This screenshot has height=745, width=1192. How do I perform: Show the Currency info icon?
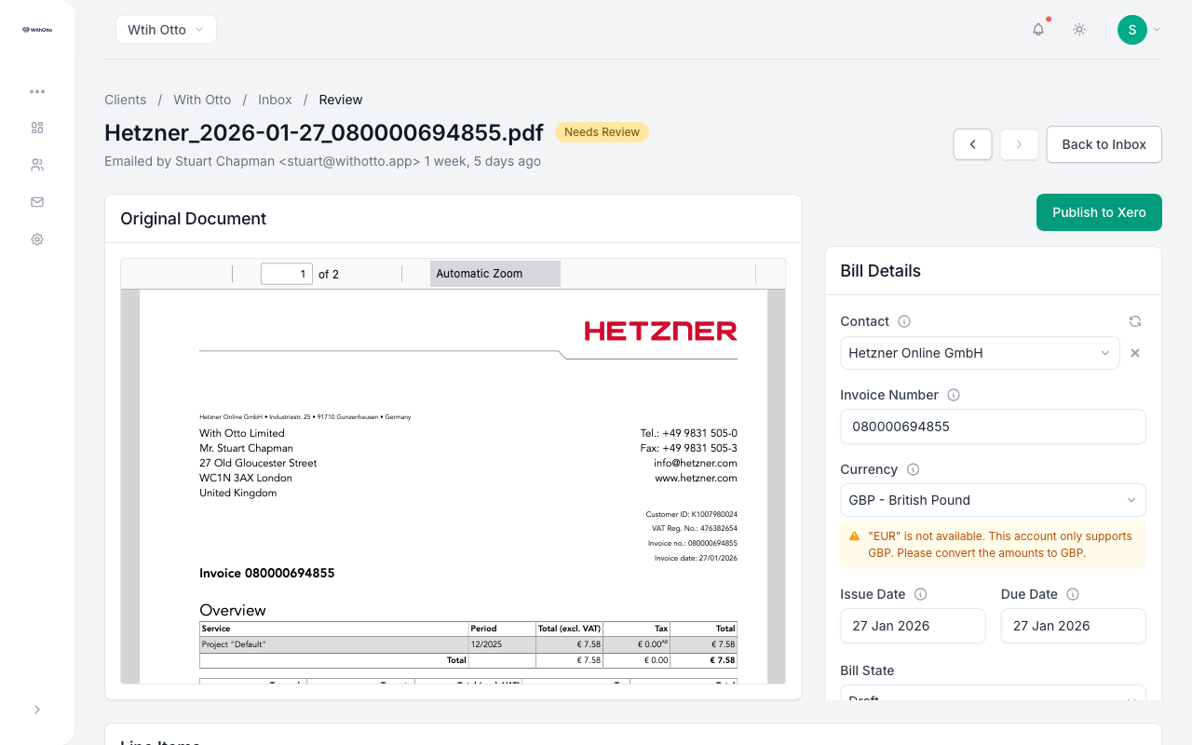point(914,469)
